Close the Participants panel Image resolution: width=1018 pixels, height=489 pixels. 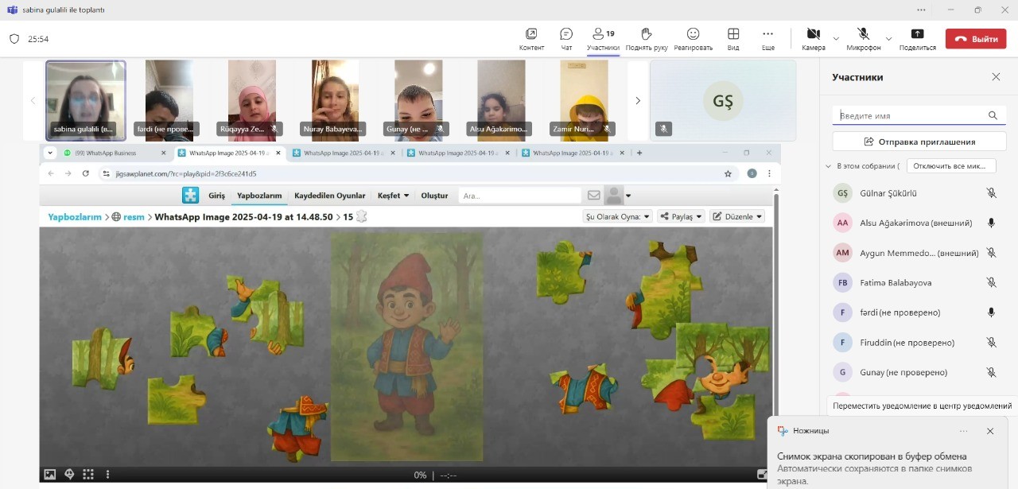(996, 77)
